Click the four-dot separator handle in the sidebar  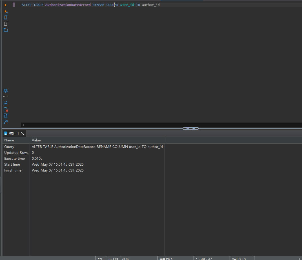coord(5,97)
